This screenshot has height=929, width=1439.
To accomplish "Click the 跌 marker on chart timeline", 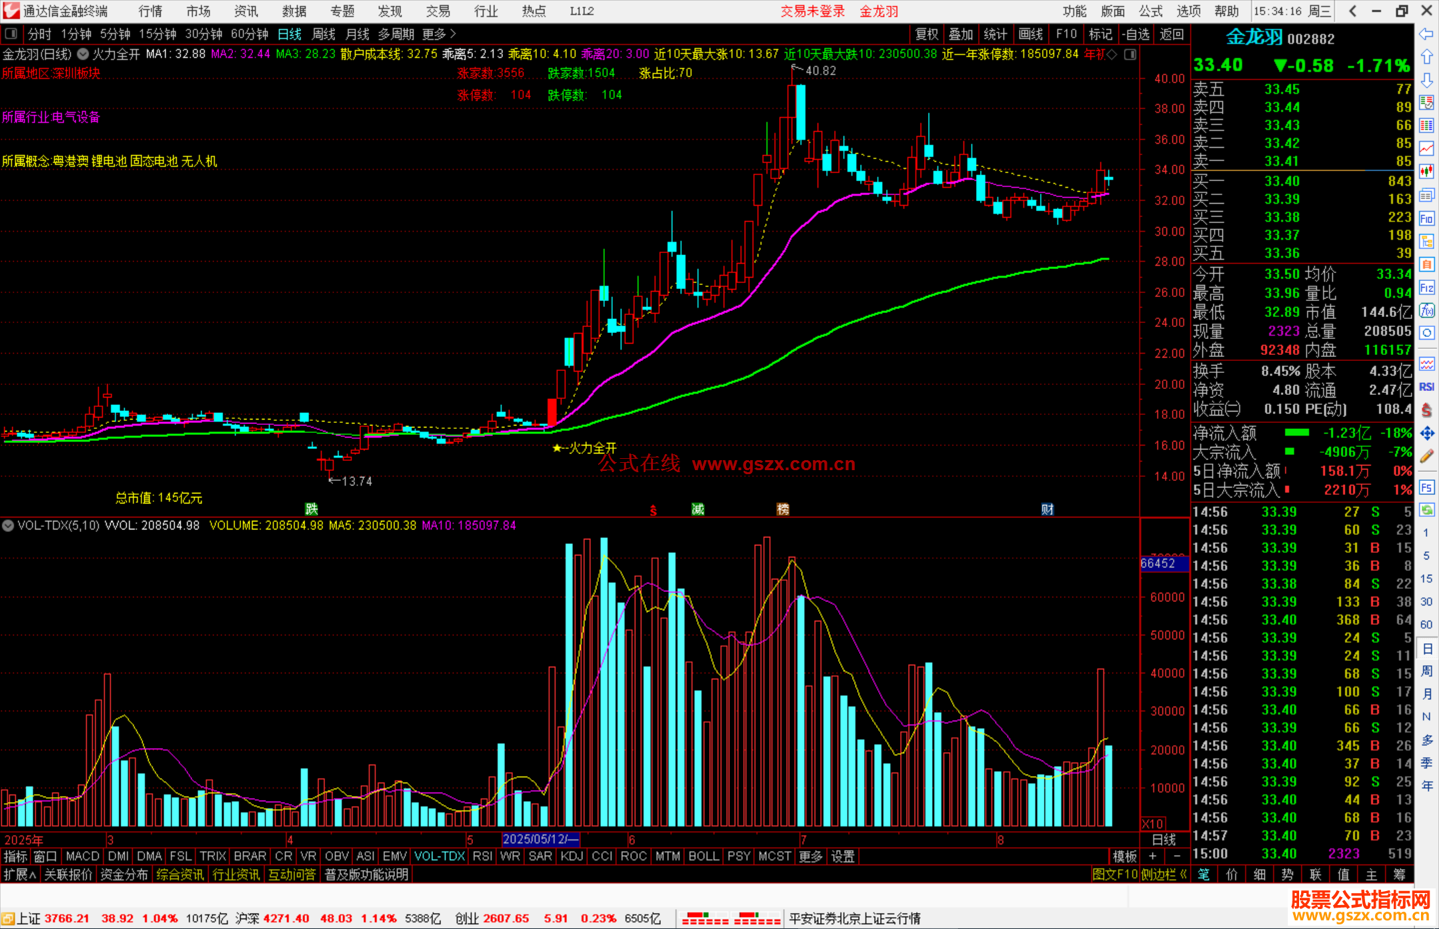I will click(311, 509).
